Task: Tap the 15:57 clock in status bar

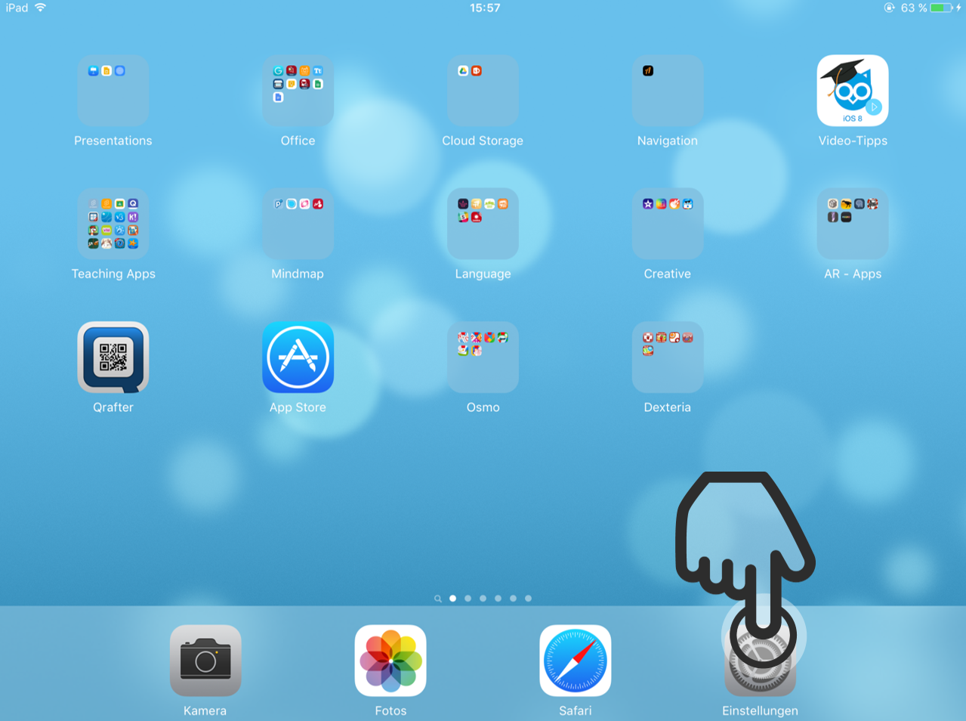Action: click(485, 8)
